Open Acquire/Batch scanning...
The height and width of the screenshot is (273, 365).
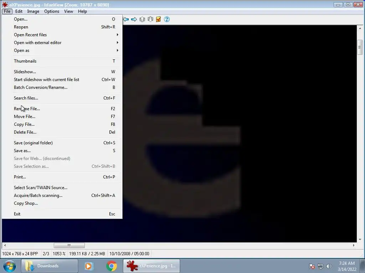[x=67, y=196]
